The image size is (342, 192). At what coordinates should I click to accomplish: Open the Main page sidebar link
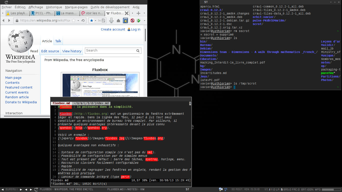tap(13, 78)
